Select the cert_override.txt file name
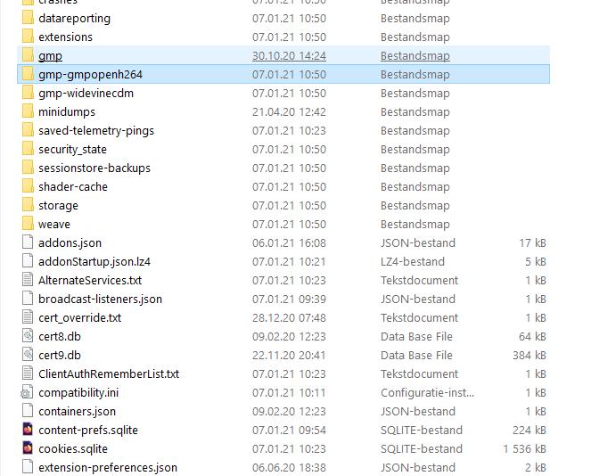Image resolution: width=591 pixels, height=476 pixels. (79, 317)
